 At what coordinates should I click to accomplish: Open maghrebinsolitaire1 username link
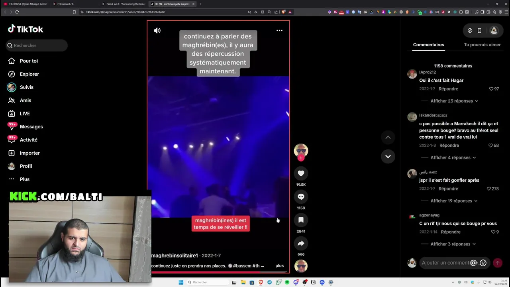175,256
